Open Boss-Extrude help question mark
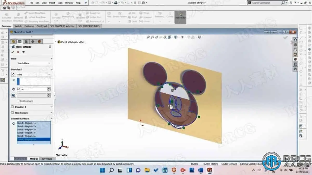The image size is (312, 175). (50, 47)
